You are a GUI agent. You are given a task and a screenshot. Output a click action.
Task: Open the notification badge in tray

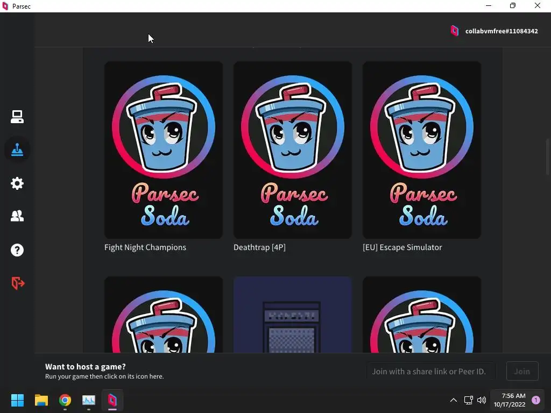pos(536,400)
